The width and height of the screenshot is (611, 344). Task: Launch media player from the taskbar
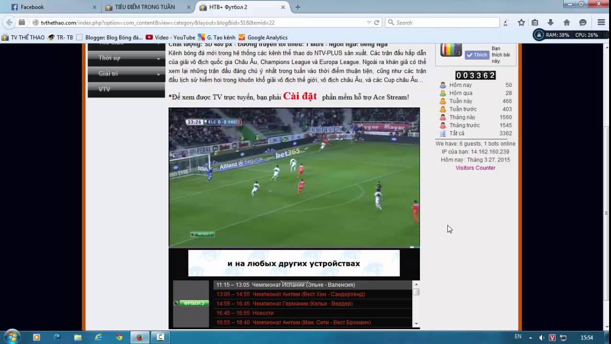coord(36,337)
